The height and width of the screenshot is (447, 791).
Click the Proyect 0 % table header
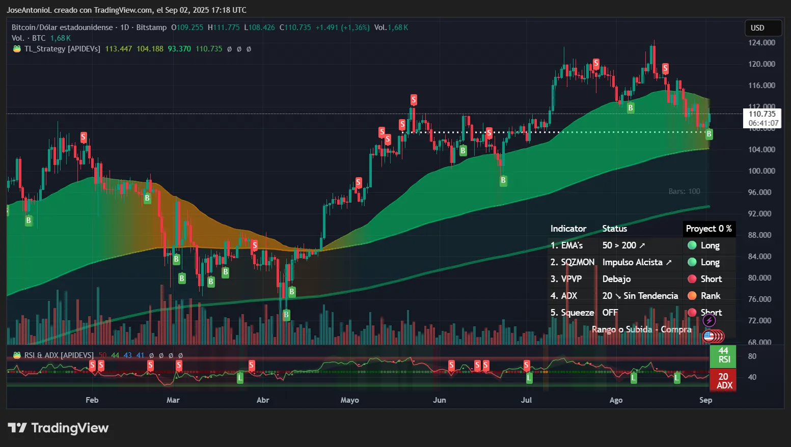coord(708,229)
